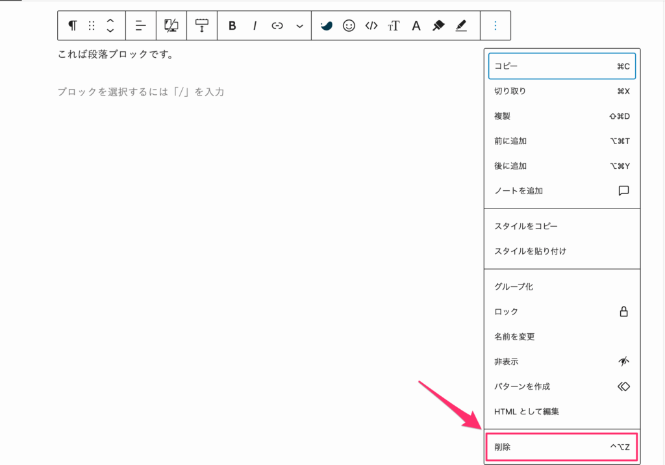
Task: Click the グループ化 option
Action: click(x=562, y=286)
